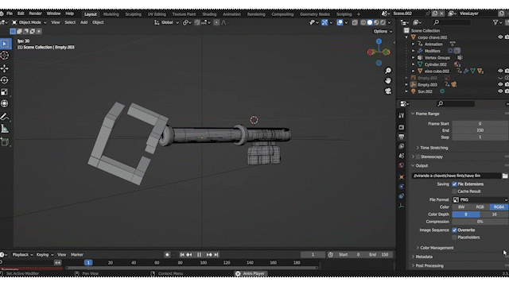Screen dimensions: 509x286
Task: Click the Z axis on navigation gizmo
Action: pyautogui.click(x=379, y=41)
